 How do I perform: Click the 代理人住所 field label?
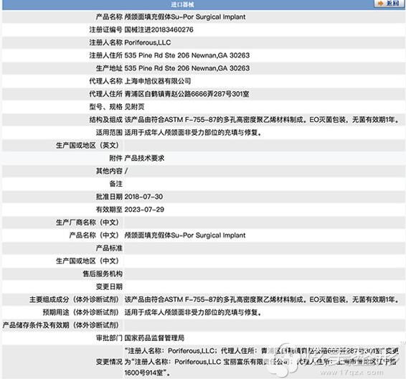(x=105, y=94)
